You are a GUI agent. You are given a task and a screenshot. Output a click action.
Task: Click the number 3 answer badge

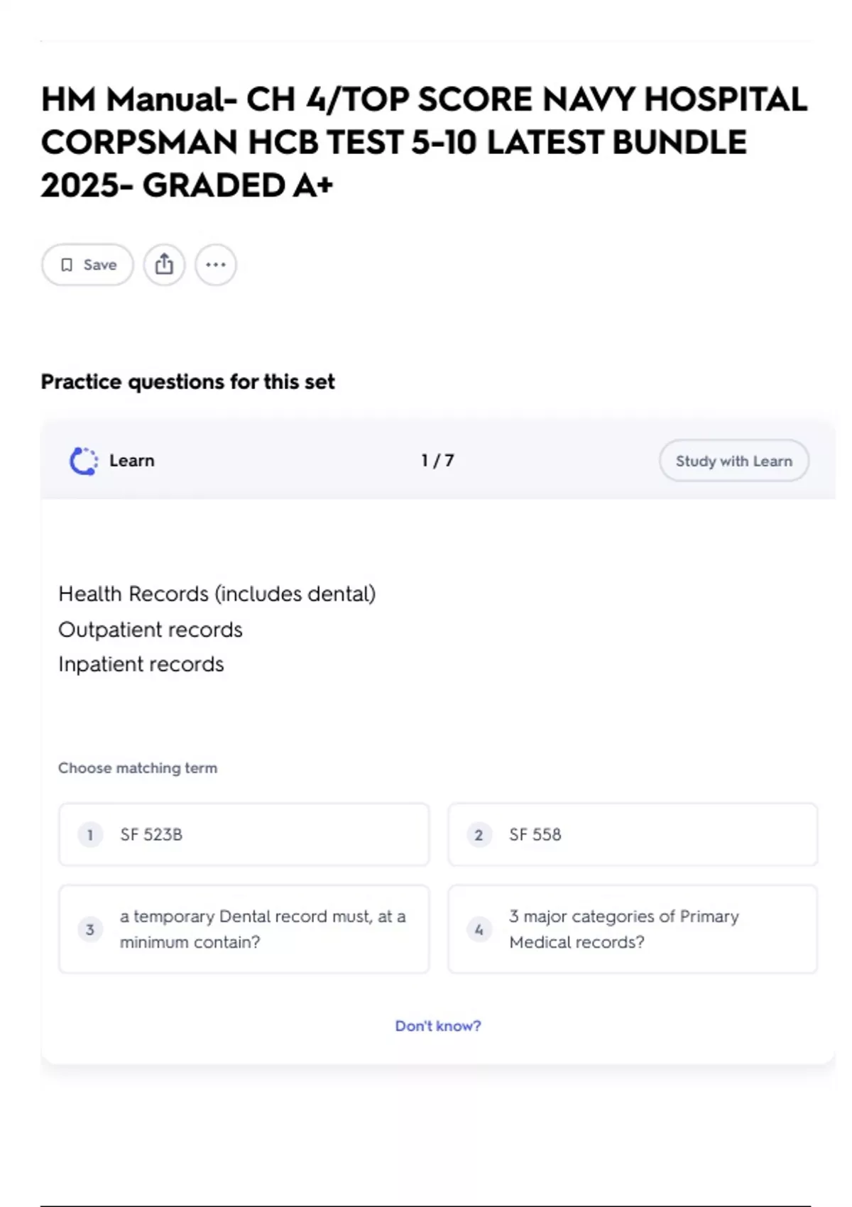click(x=90, y=929)
